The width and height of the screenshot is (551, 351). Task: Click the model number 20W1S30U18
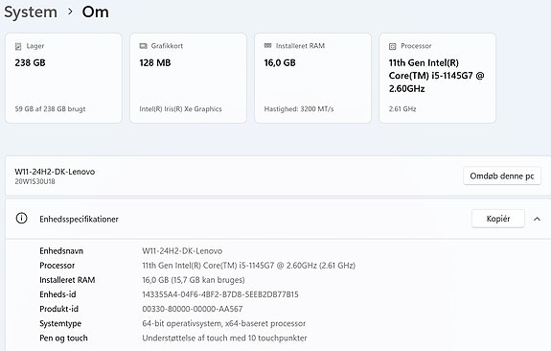point(34,182)
